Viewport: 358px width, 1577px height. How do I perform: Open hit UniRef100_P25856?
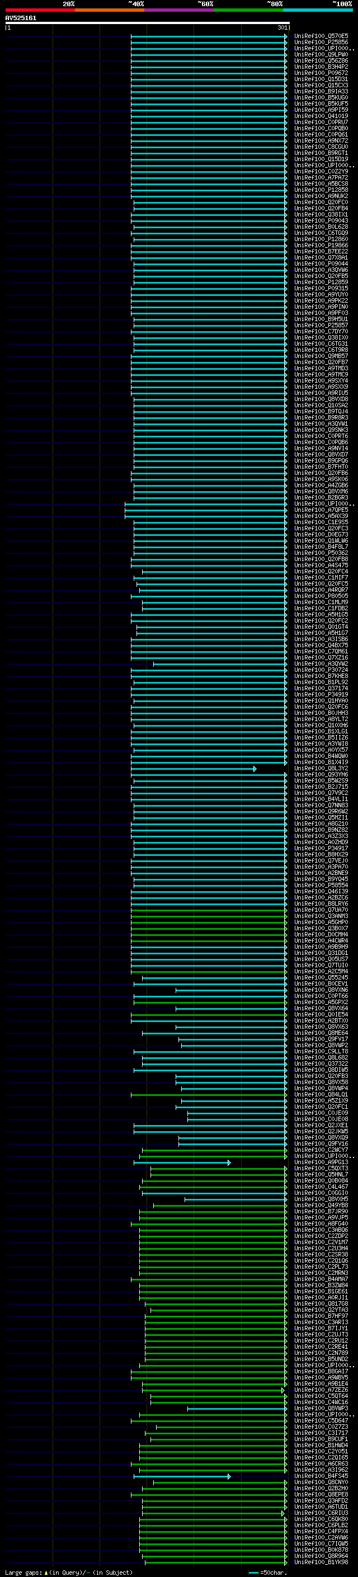[321, 43]
